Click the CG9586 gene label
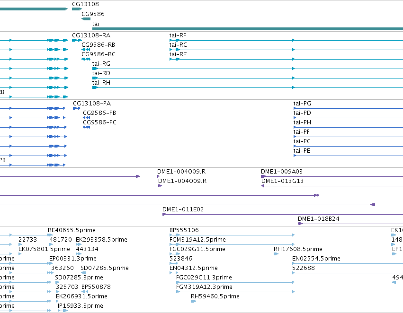This screenshot has height=313, width=403. 93,14
